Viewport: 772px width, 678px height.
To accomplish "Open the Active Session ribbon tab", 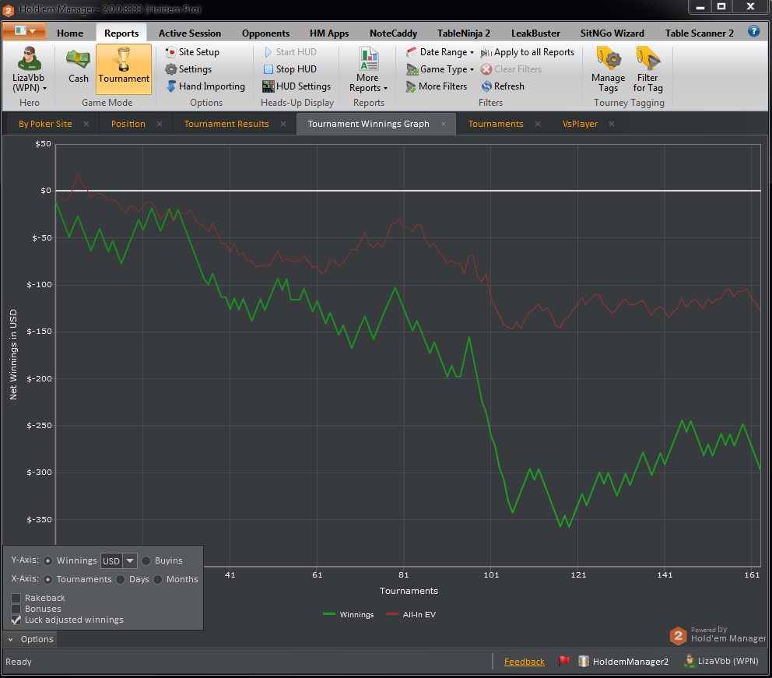I will tap(190, 33).
